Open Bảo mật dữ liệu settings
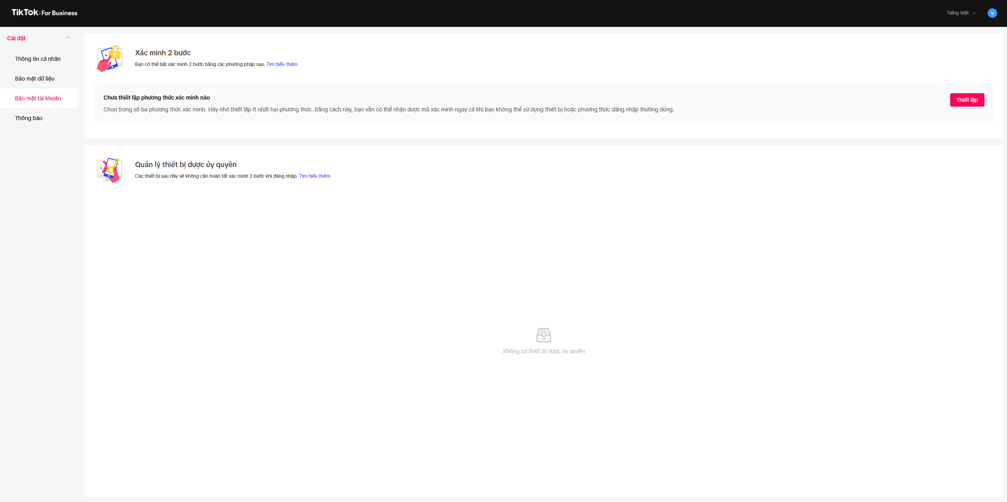Screen dimensions: 1007x502 click(x=35, y=79)
